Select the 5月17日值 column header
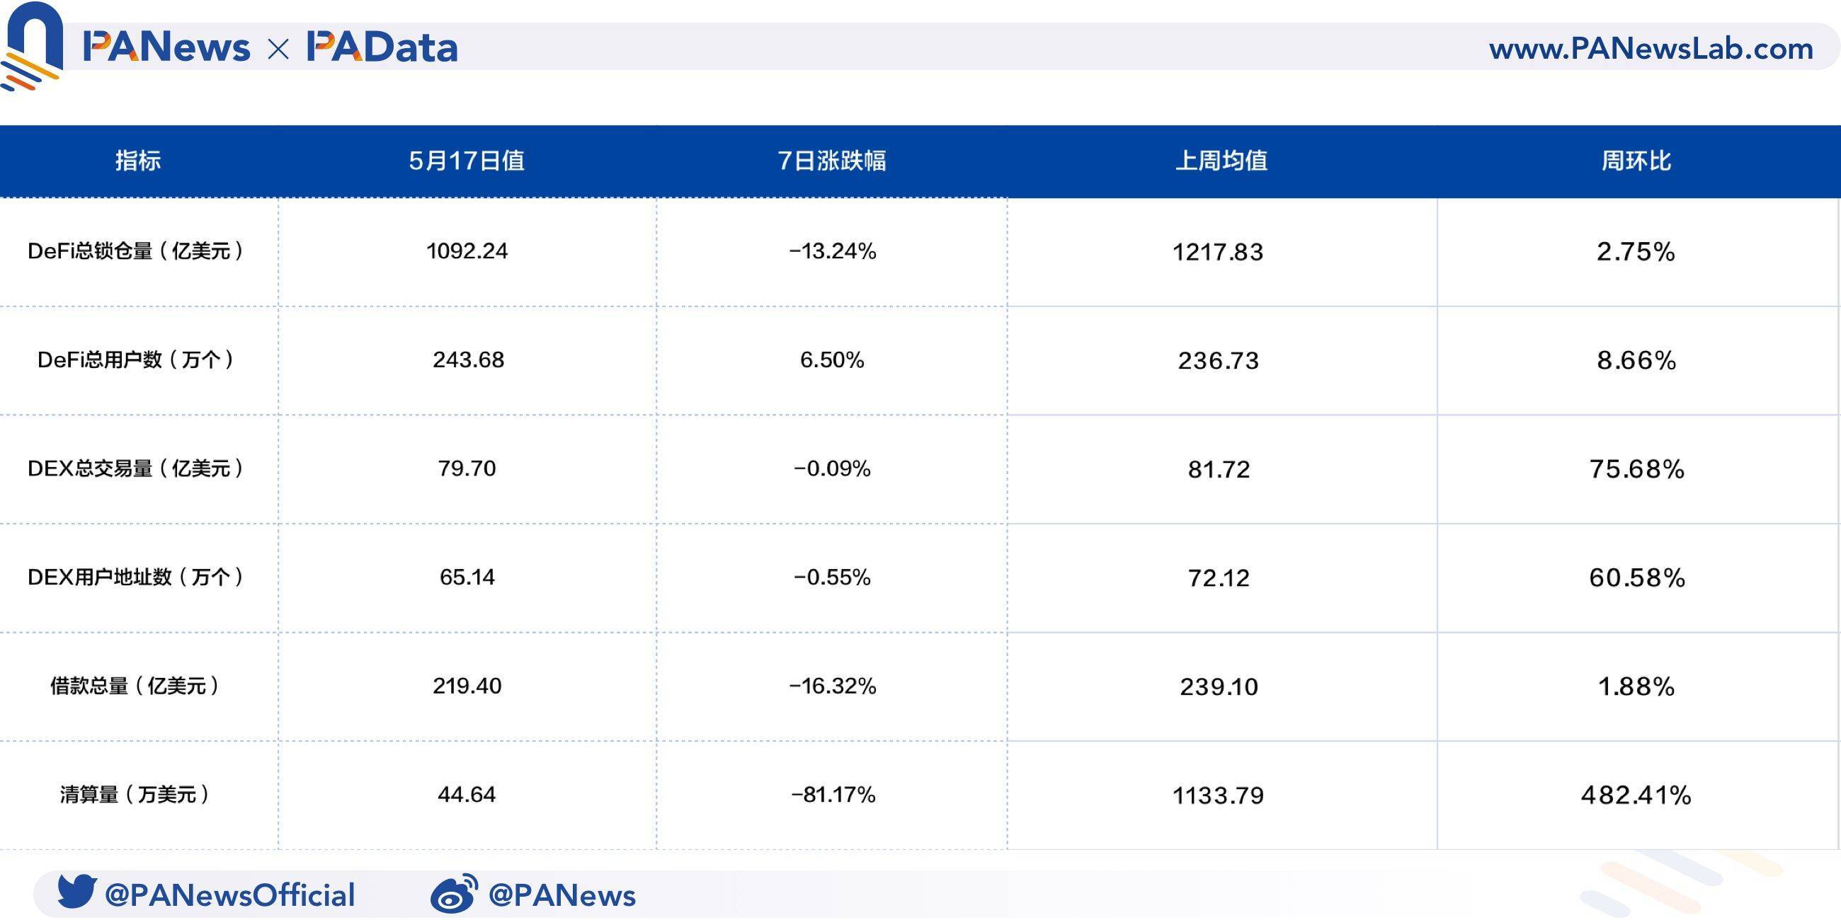This screenshot has width=1841, height=920. click(467, 161)
